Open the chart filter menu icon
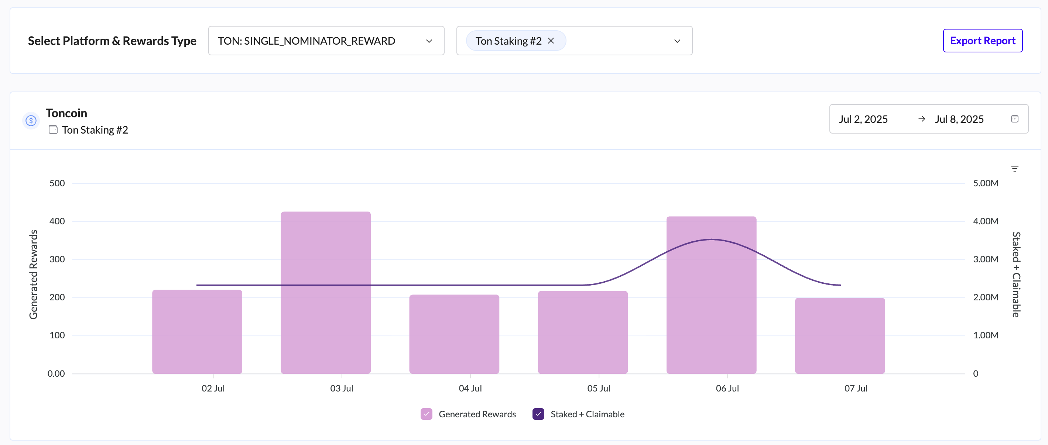This screenshot has width=1048, height=445. [1015, 169]
